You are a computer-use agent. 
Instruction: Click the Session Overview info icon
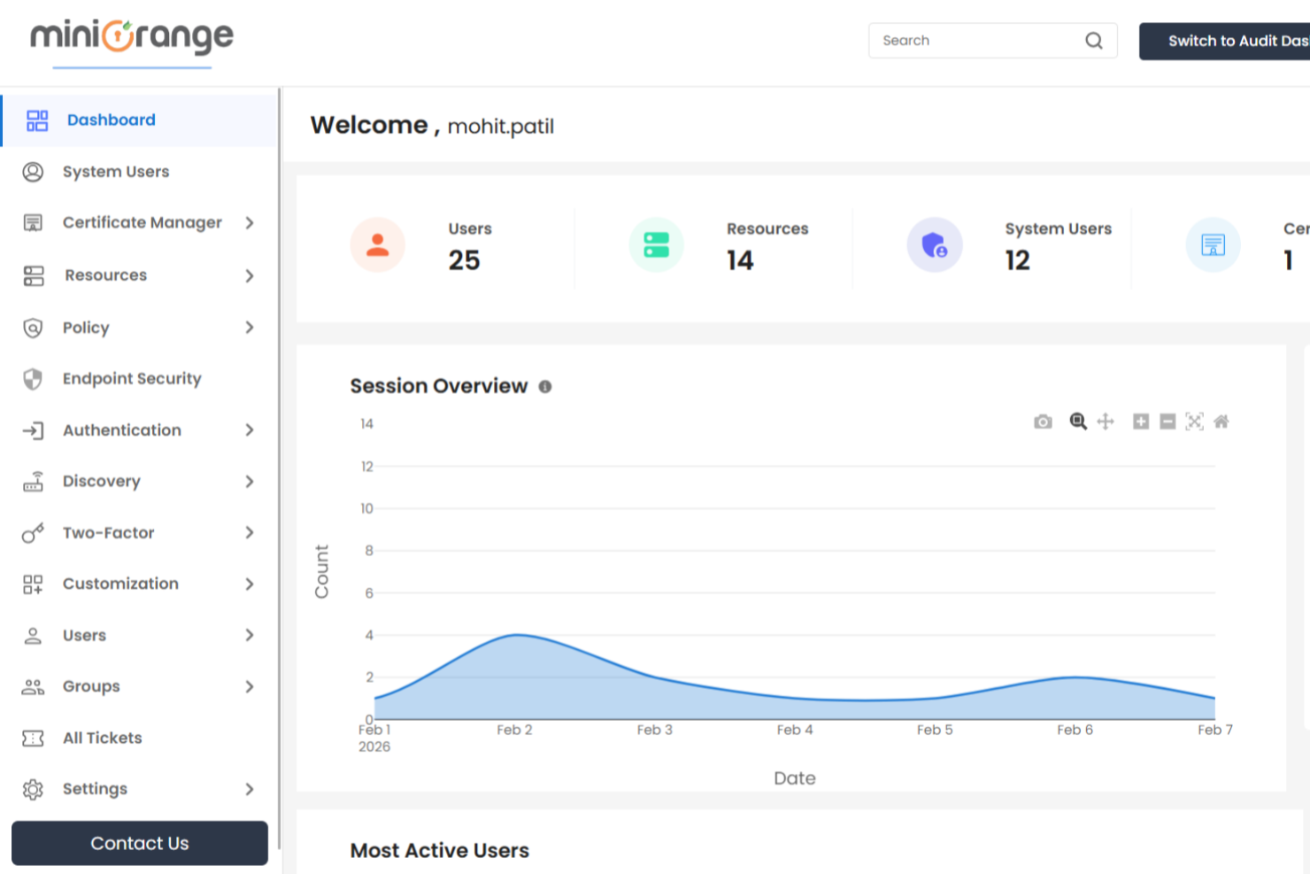coord(545,386)
